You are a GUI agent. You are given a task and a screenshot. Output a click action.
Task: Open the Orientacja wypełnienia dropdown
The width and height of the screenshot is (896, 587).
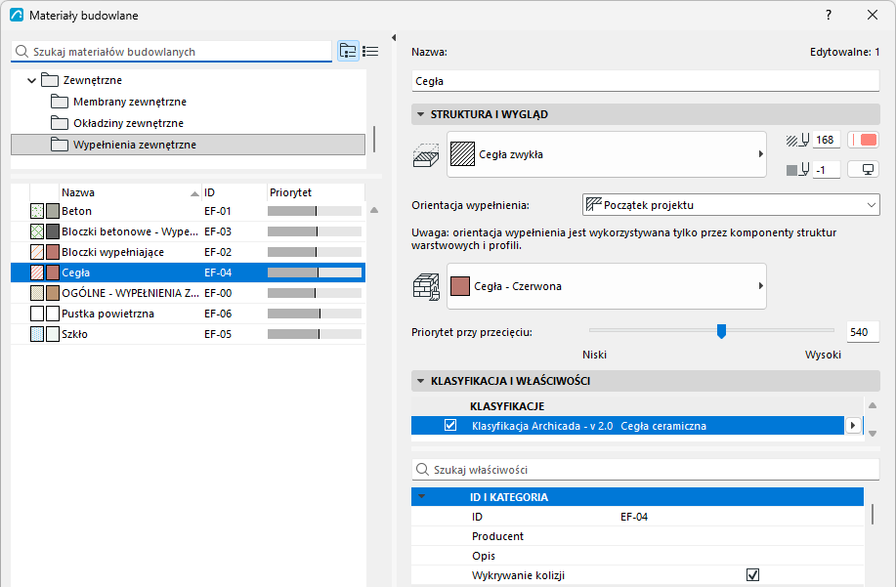(731, 205)
